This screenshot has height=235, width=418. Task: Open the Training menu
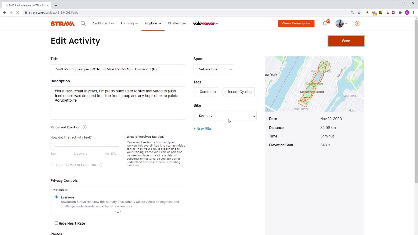129,23
